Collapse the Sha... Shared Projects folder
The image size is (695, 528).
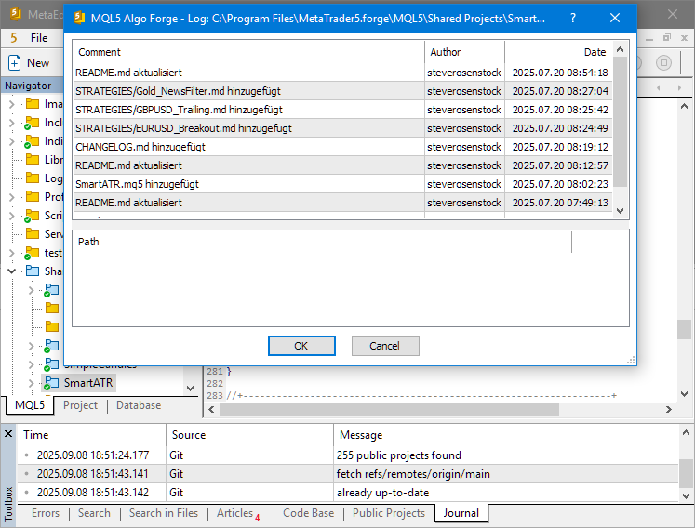coord(11,271)
